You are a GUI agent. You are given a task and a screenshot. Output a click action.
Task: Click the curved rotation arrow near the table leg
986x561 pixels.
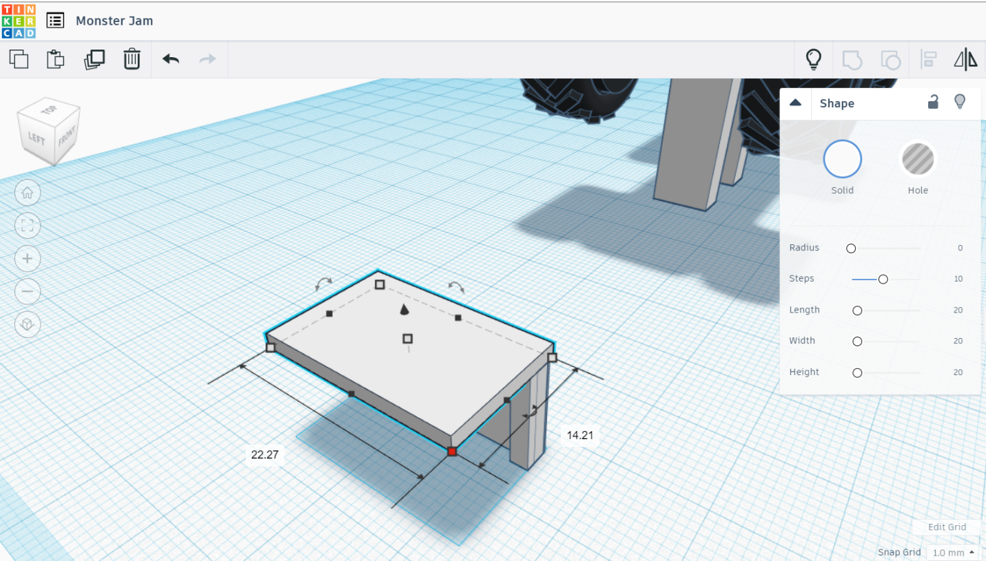530,412
